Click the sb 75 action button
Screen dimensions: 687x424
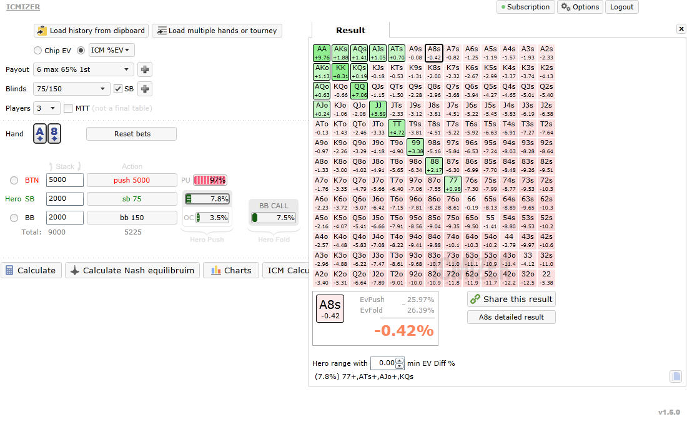point(132,199)
